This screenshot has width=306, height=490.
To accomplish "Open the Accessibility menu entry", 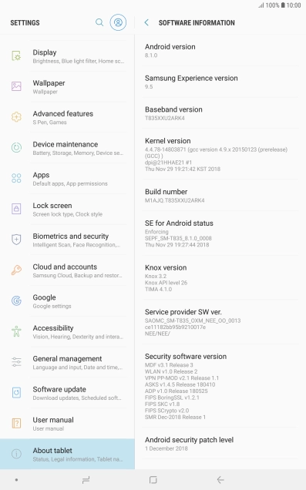I will 67,331.
